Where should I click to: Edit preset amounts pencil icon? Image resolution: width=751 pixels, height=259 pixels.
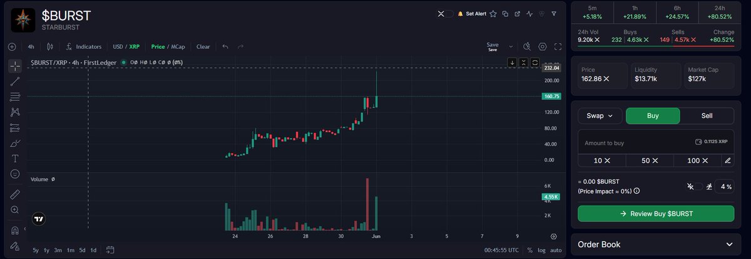(727, 161)
